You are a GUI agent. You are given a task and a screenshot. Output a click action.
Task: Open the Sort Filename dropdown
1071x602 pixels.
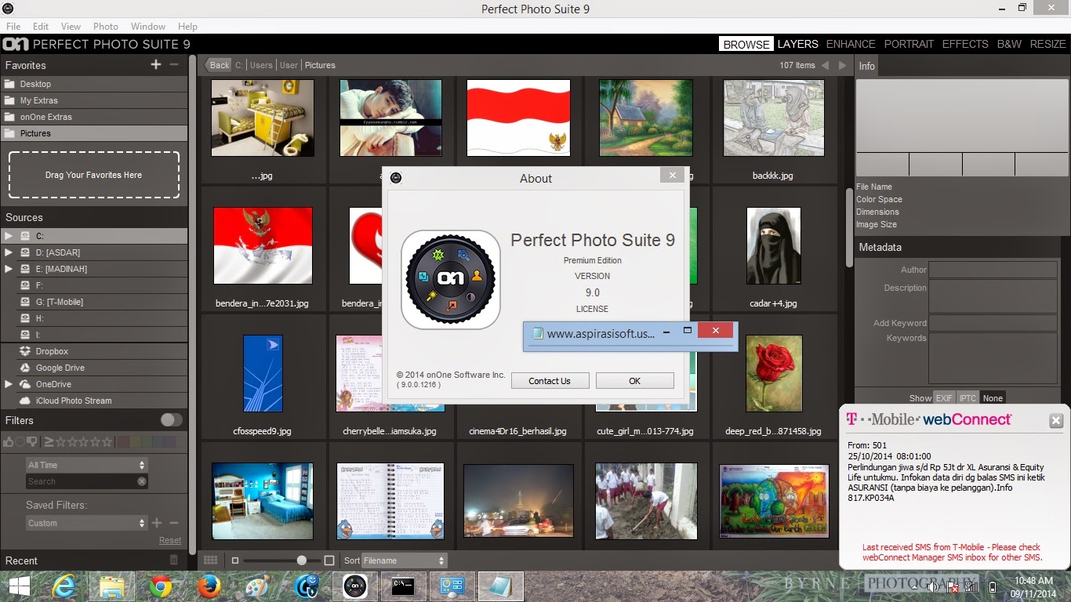point(405,560)
